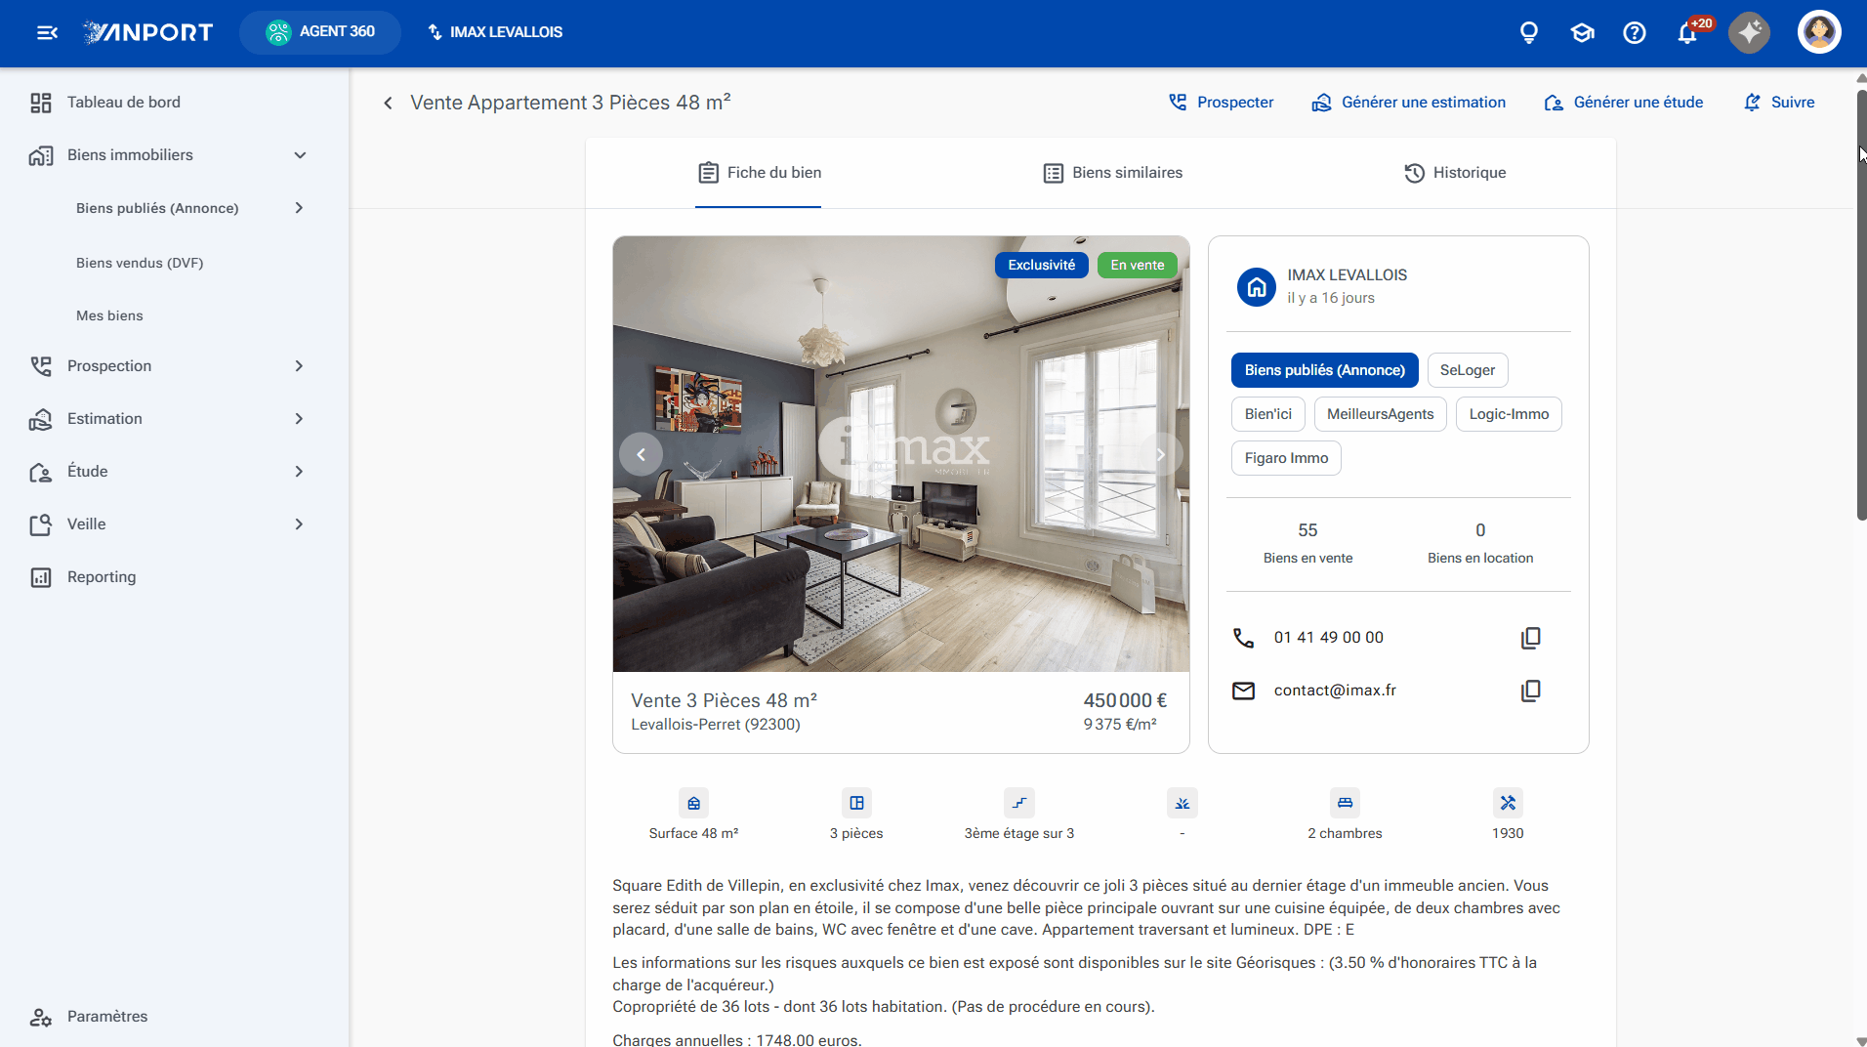Viewport: 1867px width, 1047px height.
Task: Click the Prospecter button
Action: (1221, 103)
